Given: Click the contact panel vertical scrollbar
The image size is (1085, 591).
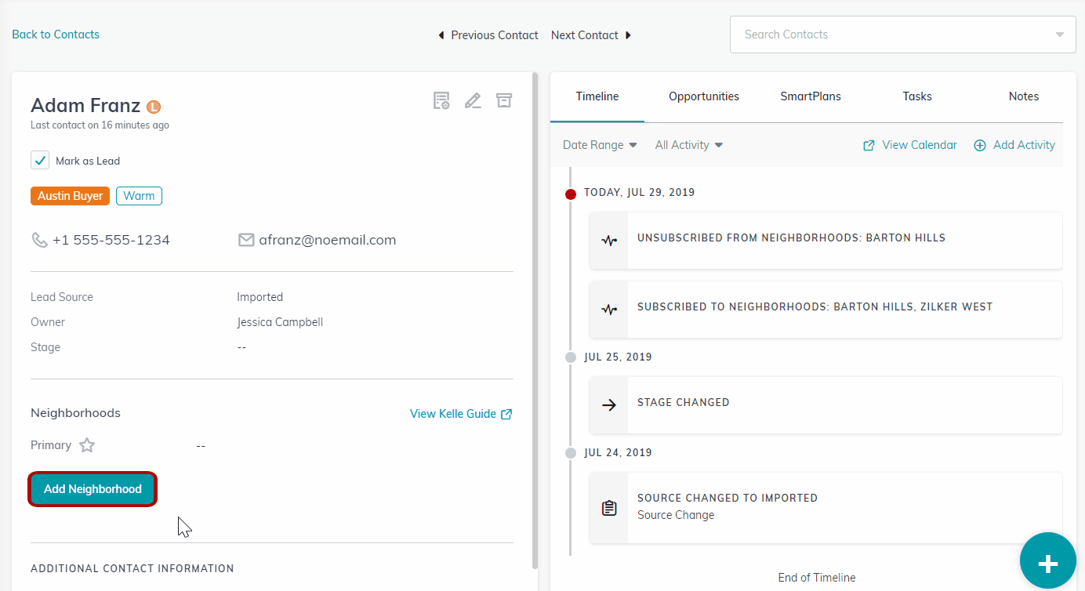Looking at the screenshot, I should [535, 321].
